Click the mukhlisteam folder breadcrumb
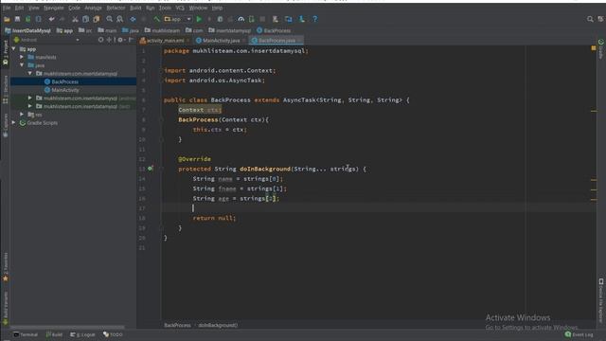Viewport: 606px width, 341px height. (x=162, y=30)
